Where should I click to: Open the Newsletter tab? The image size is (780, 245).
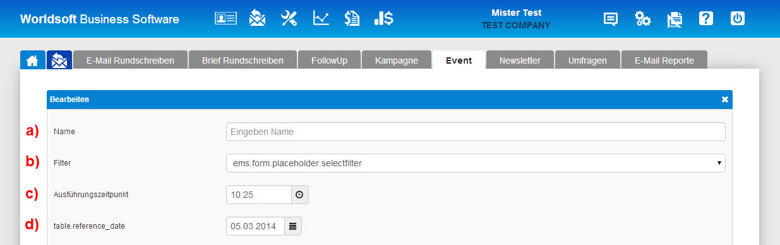[x=520, y=60]
